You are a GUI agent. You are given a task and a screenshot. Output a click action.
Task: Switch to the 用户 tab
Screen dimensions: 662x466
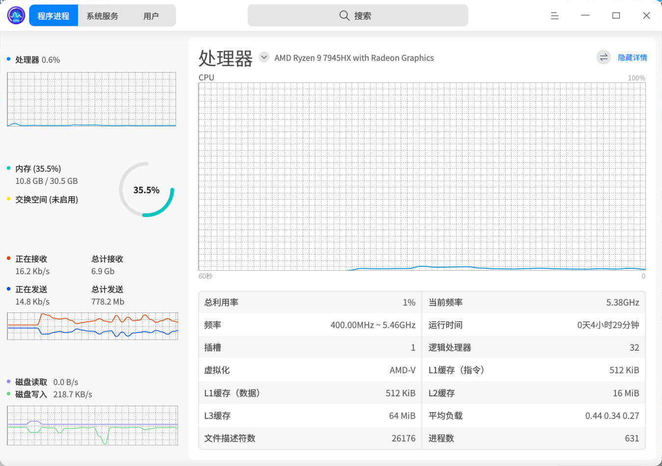coord(151,16)
